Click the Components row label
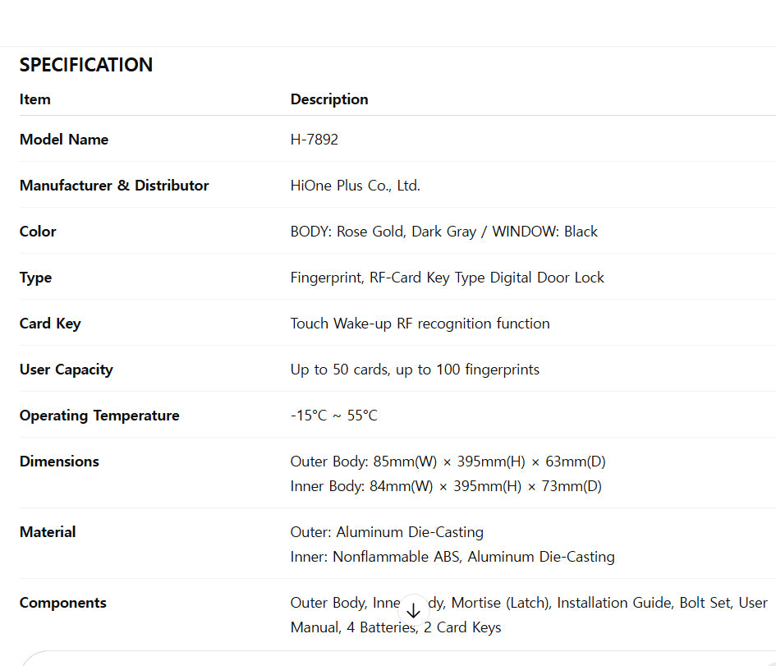This screenshot has height=666, width=776. coord(63,603)
